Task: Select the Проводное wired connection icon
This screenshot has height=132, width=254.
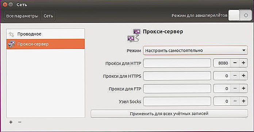Action: pyautogui.click(x=12, y=34)
